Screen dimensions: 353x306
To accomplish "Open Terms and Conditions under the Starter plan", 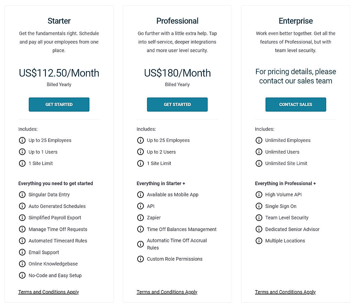I will [48, 292].
